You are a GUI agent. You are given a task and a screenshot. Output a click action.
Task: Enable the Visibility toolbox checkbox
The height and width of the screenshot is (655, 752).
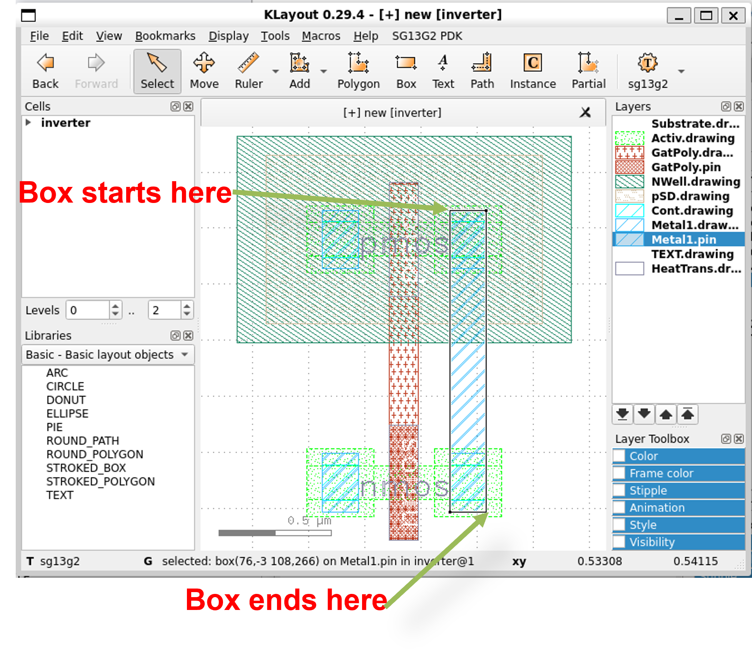619,542
